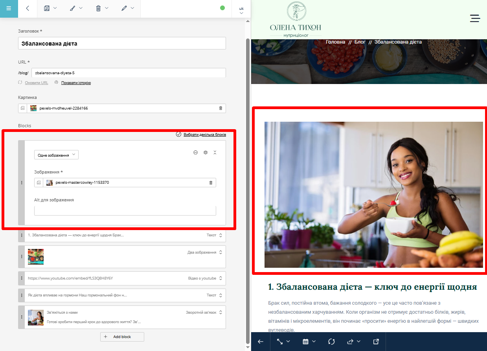Open the 'uk' language dropdown
487x351 pixels.
241,10
